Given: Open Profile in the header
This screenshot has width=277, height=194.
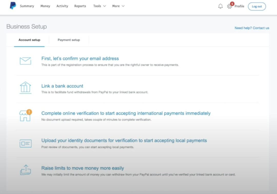Looking at the screenshot, I should [x=239, y=6].
